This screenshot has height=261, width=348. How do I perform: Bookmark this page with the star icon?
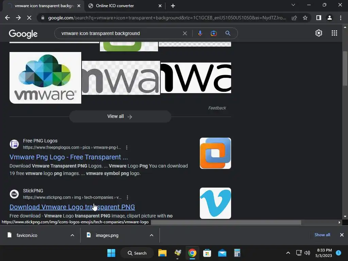pos(305,18)
